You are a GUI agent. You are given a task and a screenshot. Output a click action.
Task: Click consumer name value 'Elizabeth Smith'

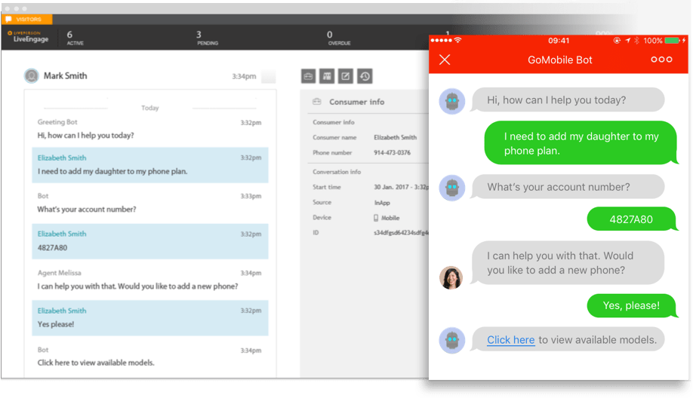[x=395, y=137]
